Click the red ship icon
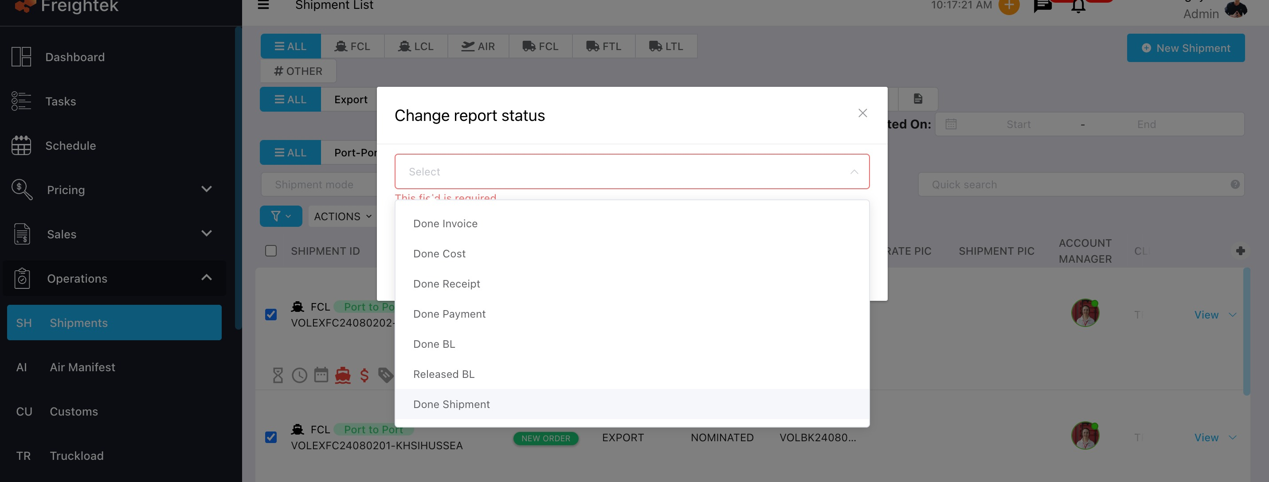 click(343, 375)
